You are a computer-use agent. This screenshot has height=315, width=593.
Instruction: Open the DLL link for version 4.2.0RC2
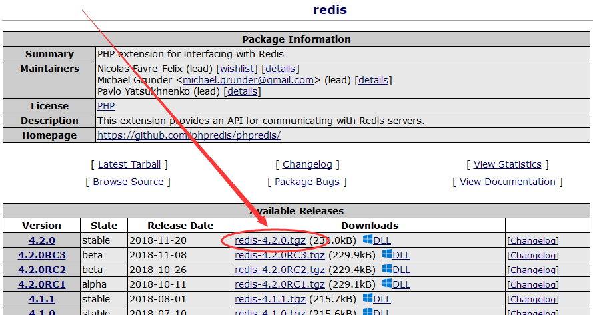pos(402,270)
